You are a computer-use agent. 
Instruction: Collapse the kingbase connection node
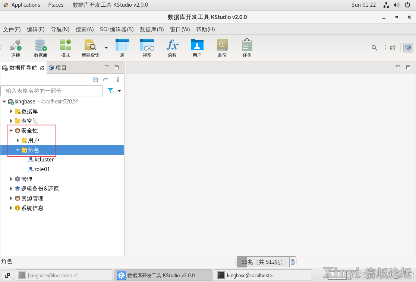[x=4, y=102]
